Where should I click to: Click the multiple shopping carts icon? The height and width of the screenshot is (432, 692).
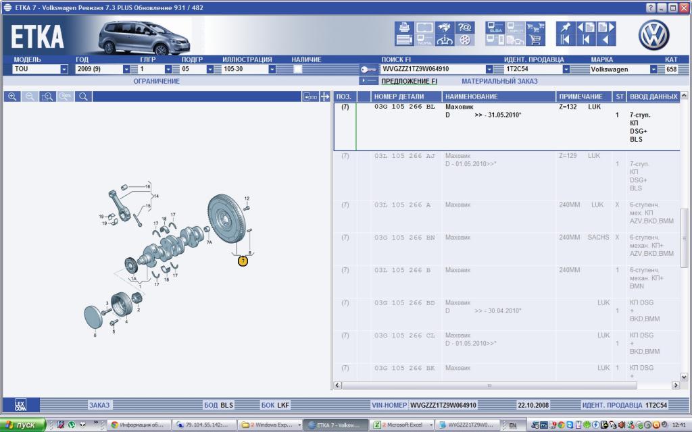click(x=535, y=27)
